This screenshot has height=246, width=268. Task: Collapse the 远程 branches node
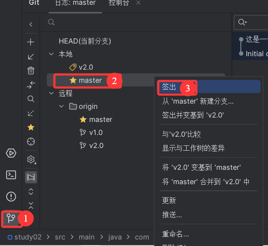(51, 93)
